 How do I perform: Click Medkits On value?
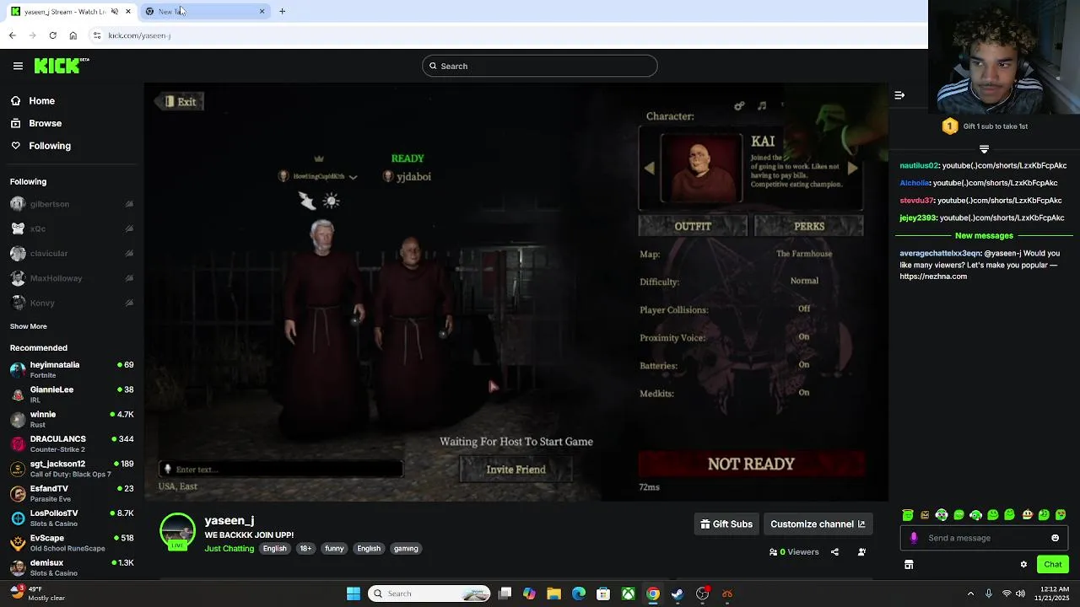[x=804, y=392]
